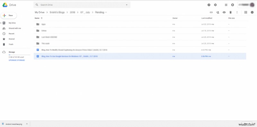Sort by the Name column header

point(37,18)
